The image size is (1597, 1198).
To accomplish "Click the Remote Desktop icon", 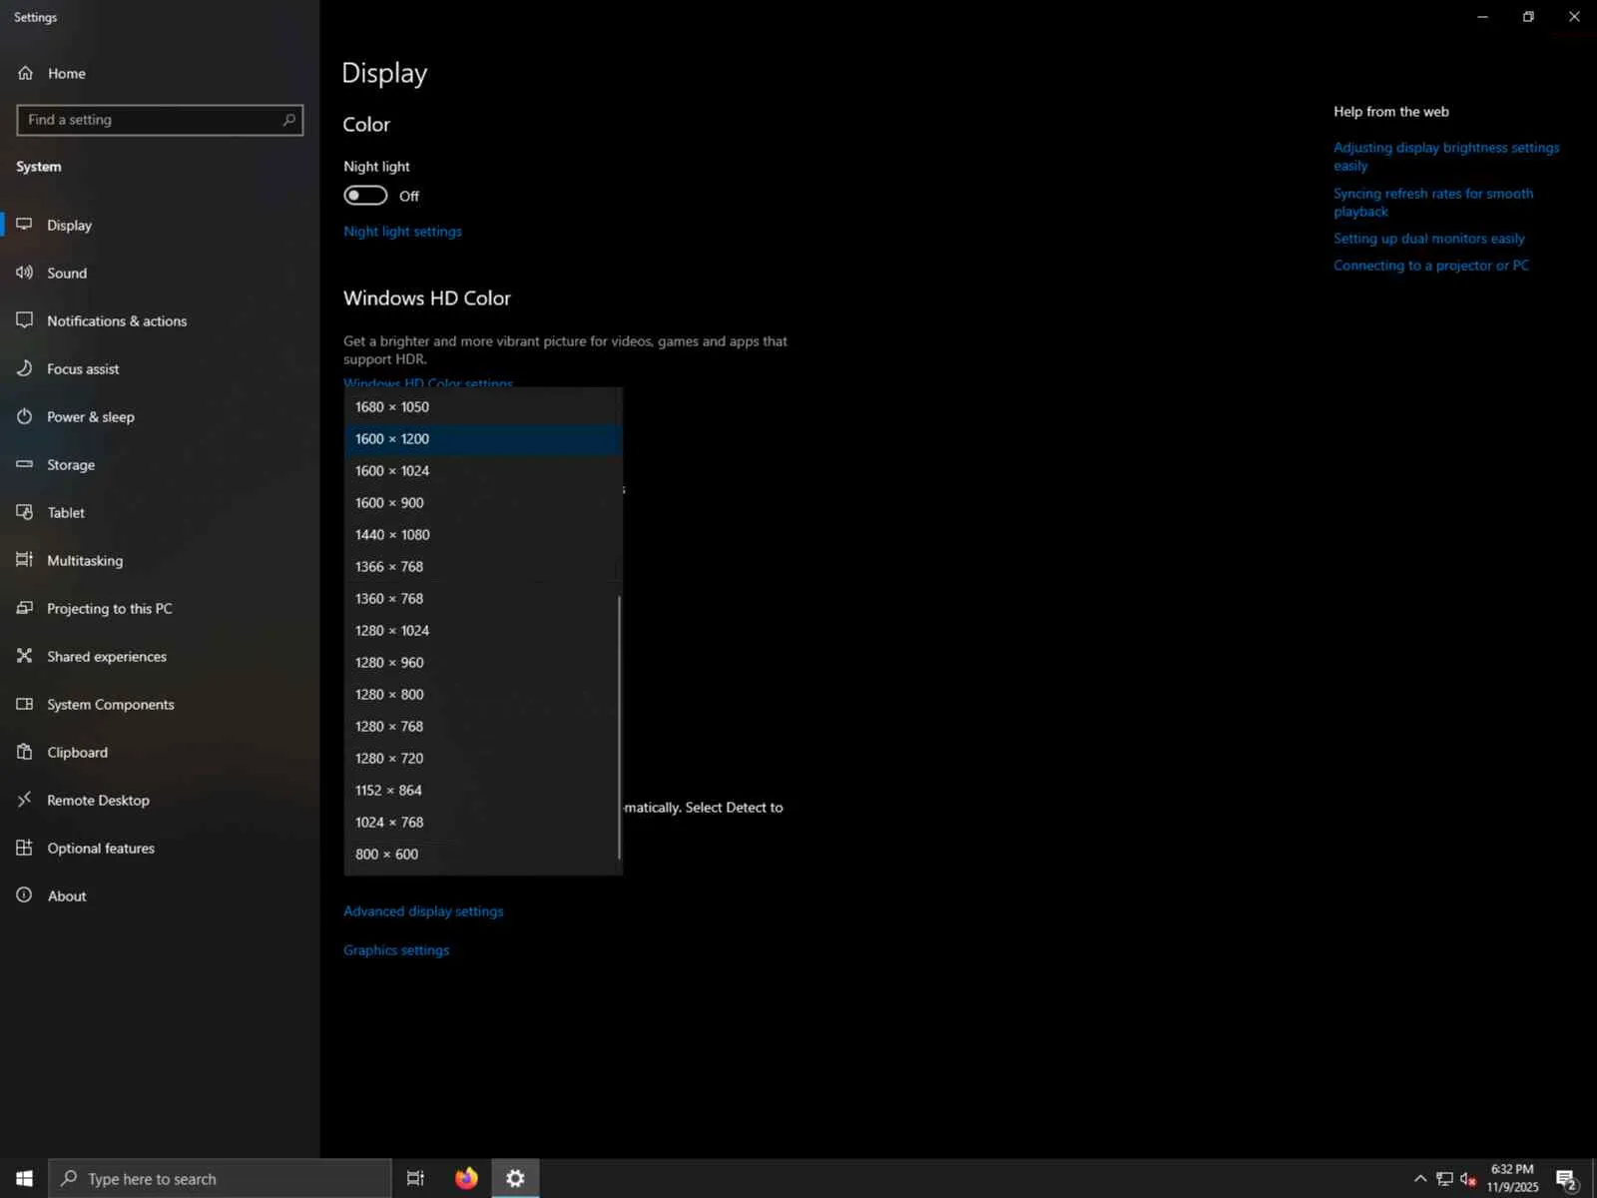I will 25,800.
